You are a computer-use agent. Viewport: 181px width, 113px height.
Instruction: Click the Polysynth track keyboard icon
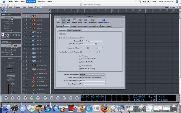tap(34, 69)
